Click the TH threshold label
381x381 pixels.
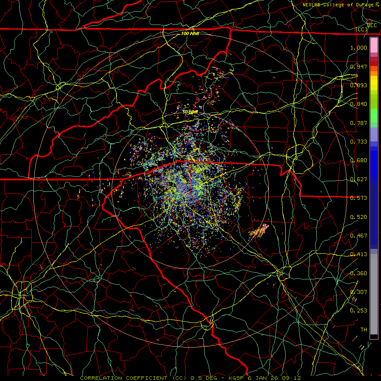click(x=364, y=330)
